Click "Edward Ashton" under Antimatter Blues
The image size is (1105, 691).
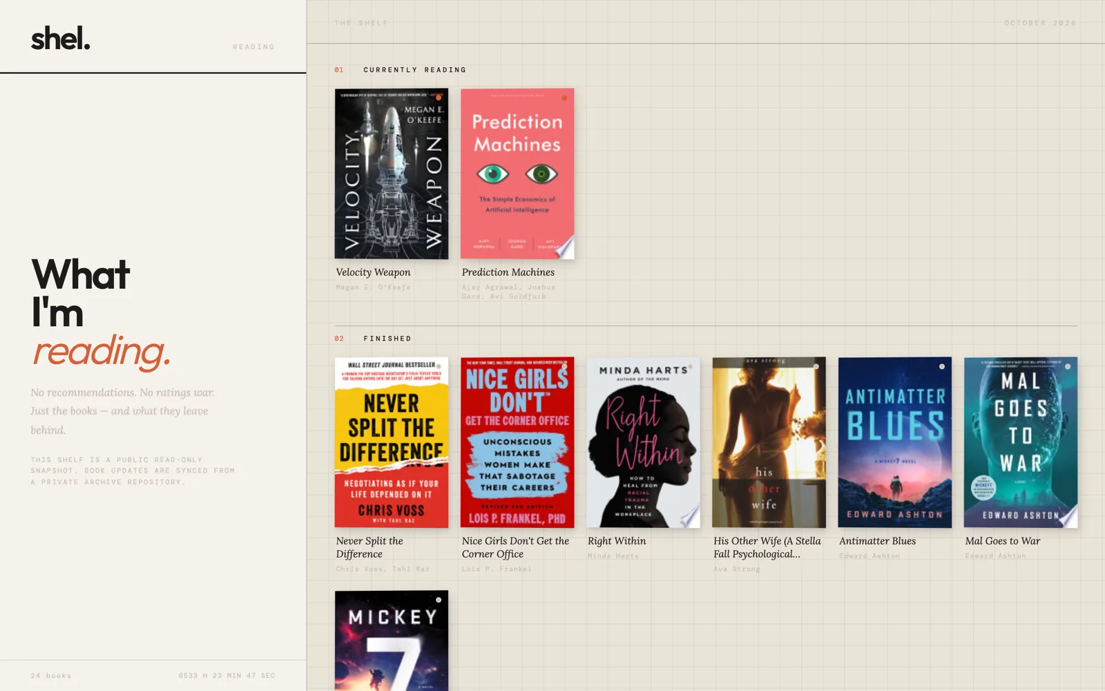pyautogui.click(x=869, y=556)
